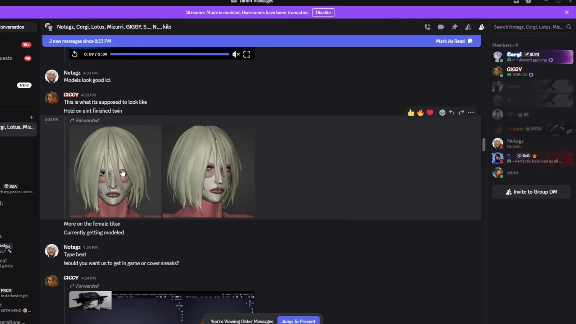Add friends to the DM
Screen dimensions: 576x324
(468, 27)
